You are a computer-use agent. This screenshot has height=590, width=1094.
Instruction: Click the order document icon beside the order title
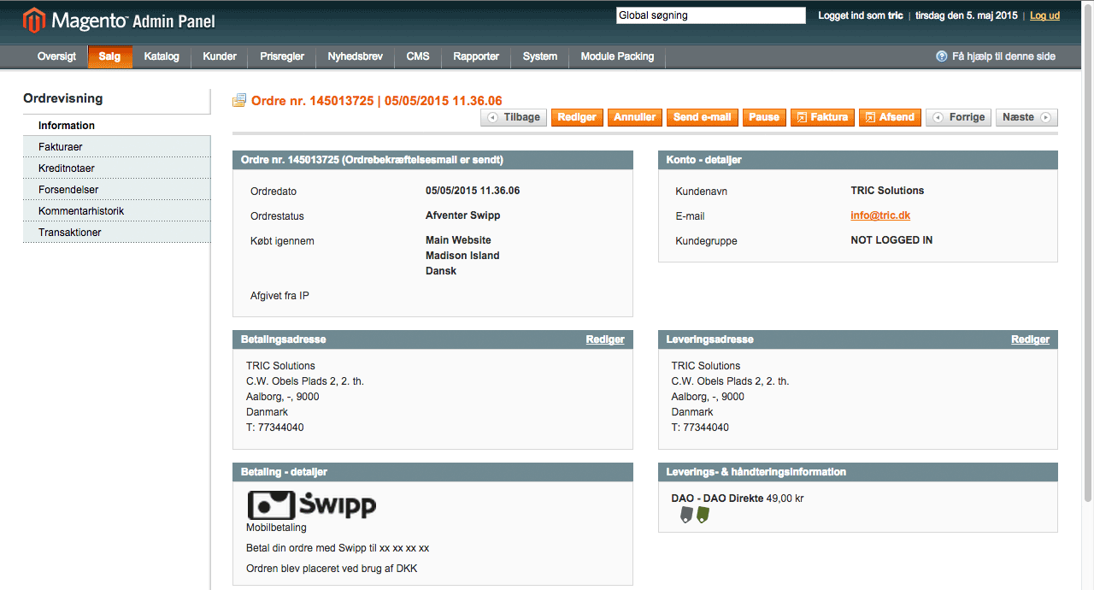click(239, 101)
